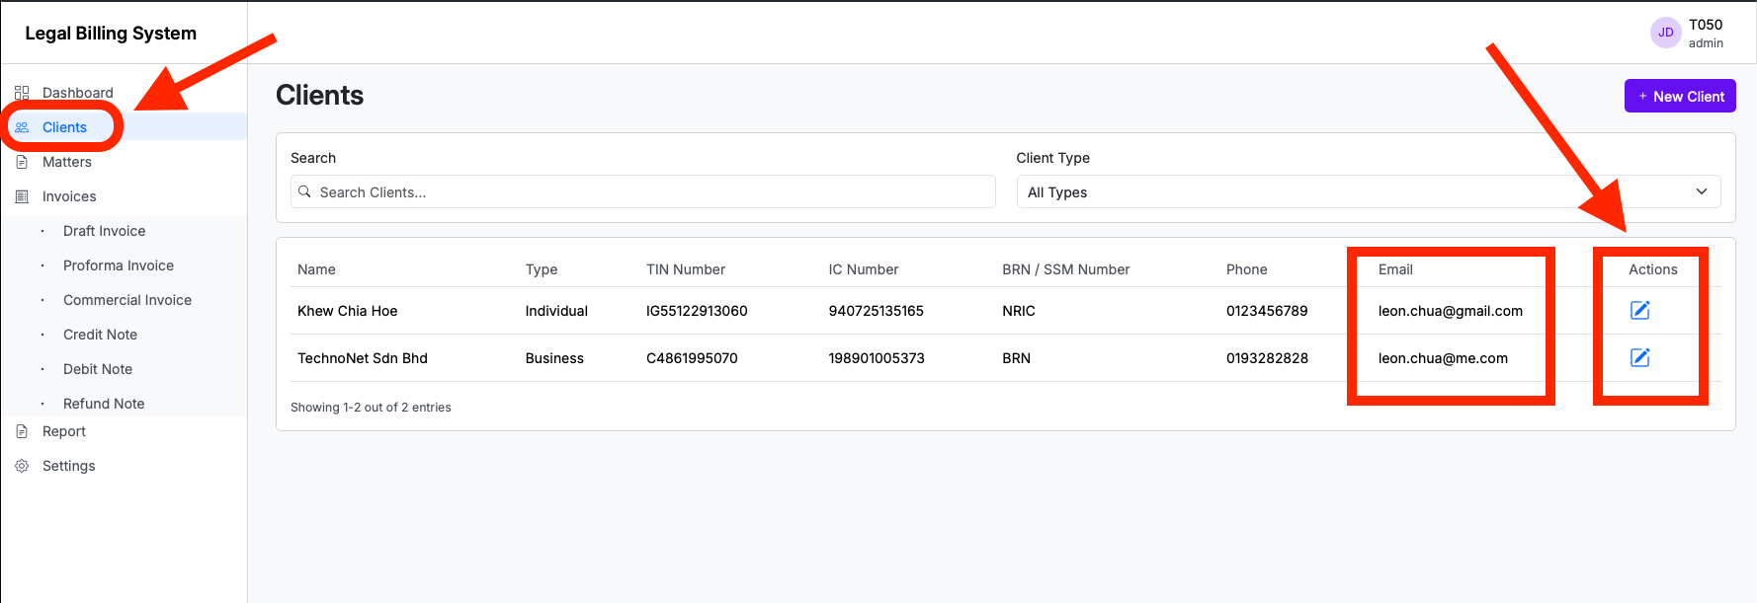Click the Email column header
The width and height of the screenshot is (1757, 603).
(1395, 269)
